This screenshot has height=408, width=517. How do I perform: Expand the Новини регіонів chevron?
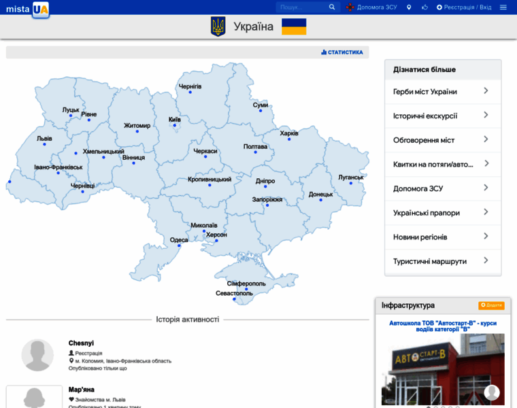tap(486, 237)
